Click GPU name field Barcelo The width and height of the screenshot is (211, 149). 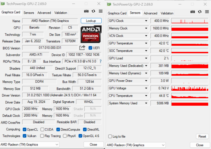coord(34,28)
